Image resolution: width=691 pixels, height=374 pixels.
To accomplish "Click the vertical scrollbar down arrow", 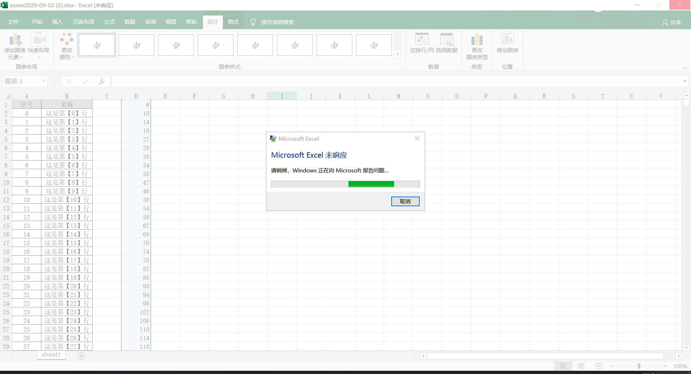I will point(686,348).
